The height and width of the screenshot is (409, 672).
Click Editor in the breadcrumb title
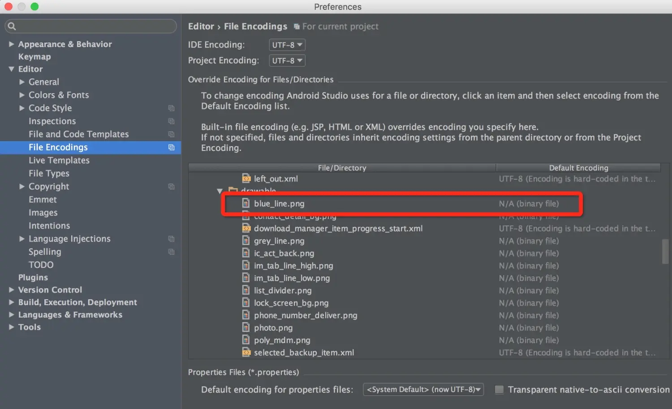pos(201,26)
